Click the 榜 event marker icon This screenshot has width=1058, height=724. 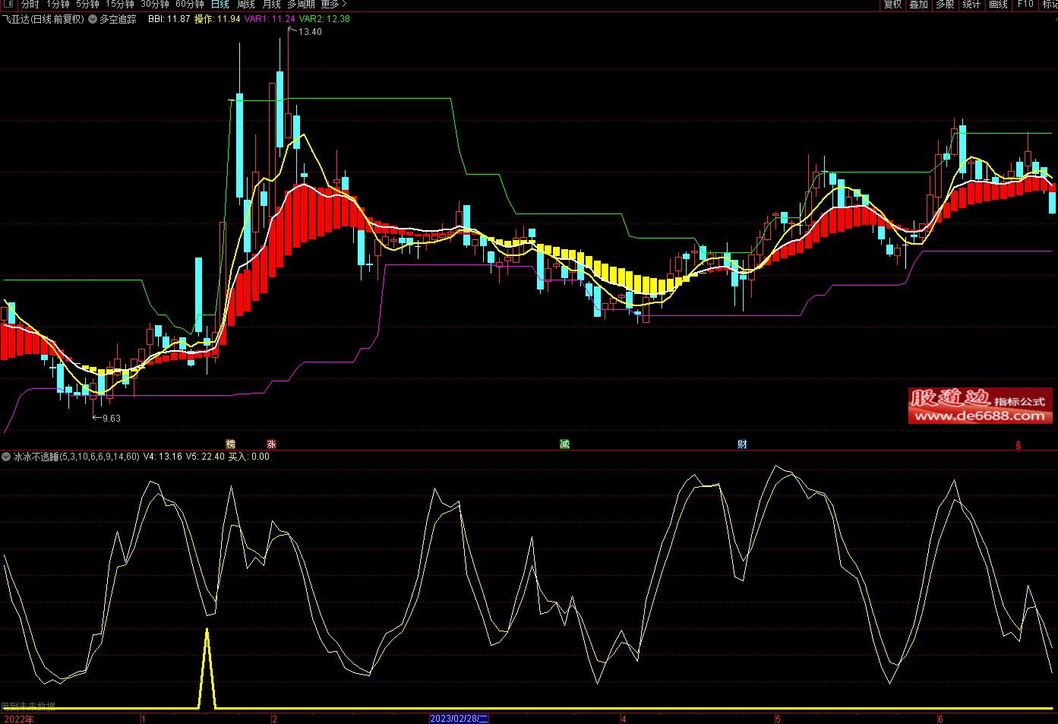(231, 444)
